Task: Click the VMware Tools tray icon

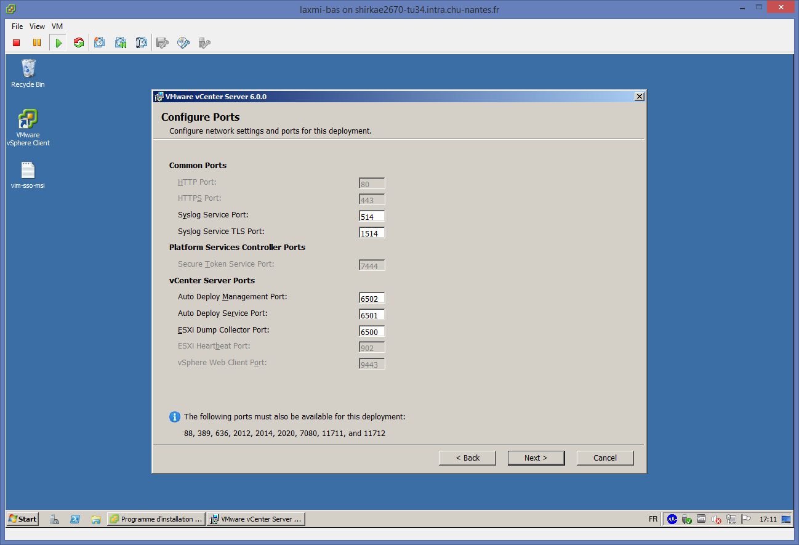Action: click(x=701, y=519)
